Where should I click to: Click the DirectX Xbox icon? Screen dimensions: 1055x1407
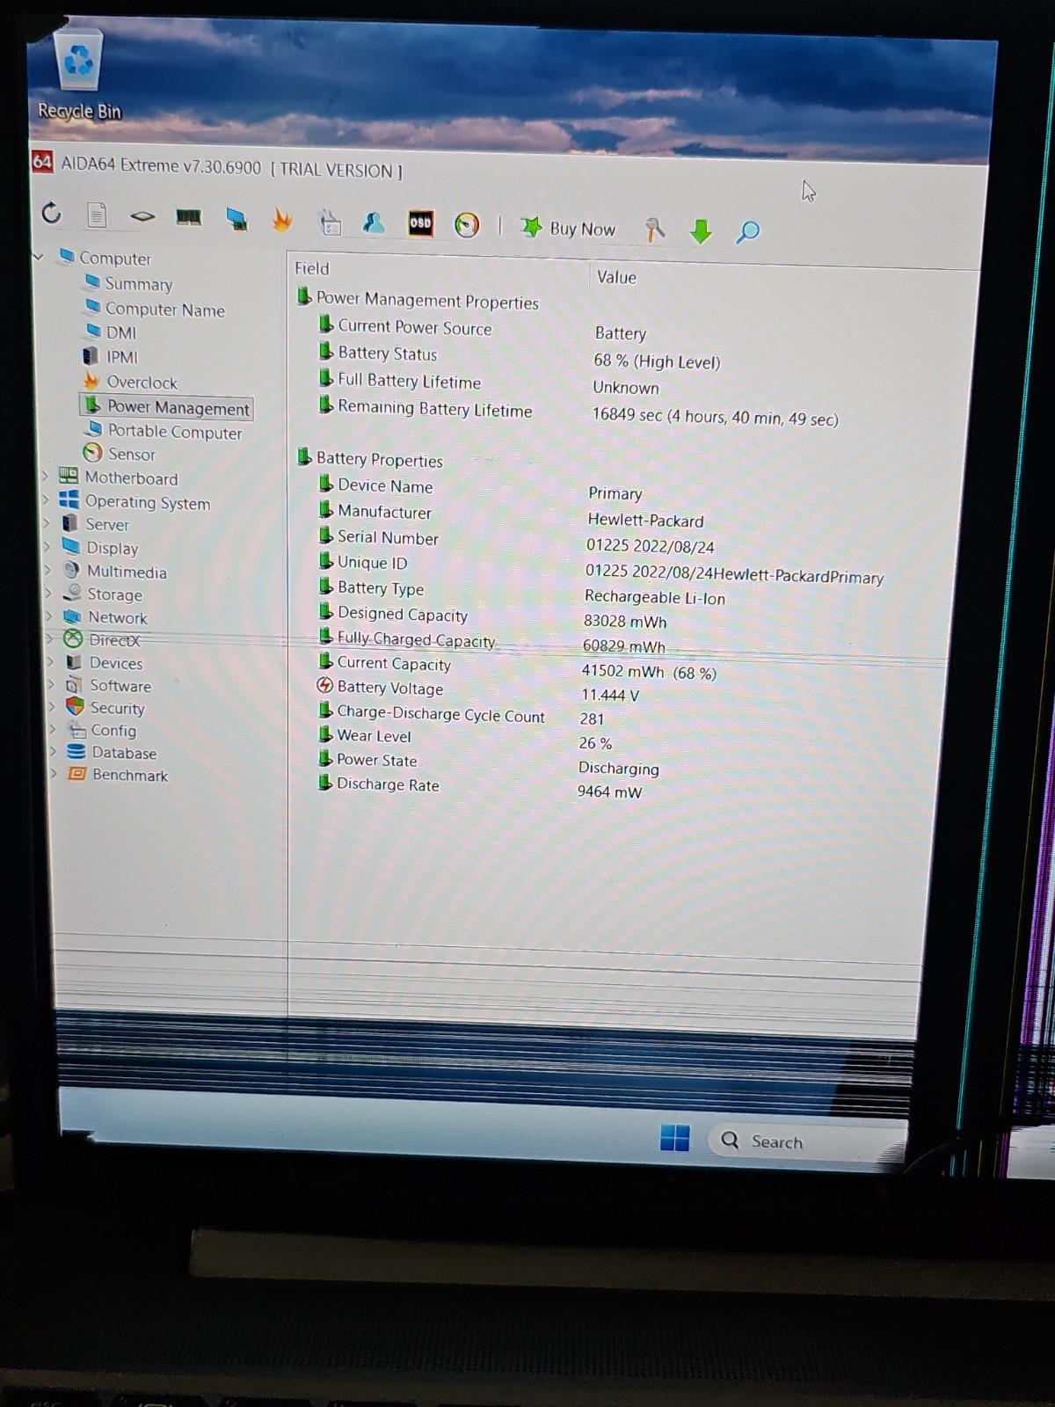tap(73, 639)
